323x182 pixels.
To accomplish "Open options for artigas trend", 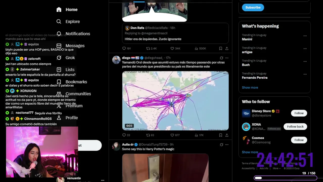I will (x=305, y=49).
